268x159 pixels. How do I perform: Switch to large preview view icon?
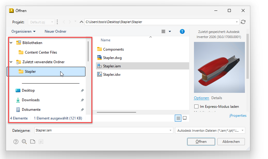pyautogui.click(x=185, y=118)
